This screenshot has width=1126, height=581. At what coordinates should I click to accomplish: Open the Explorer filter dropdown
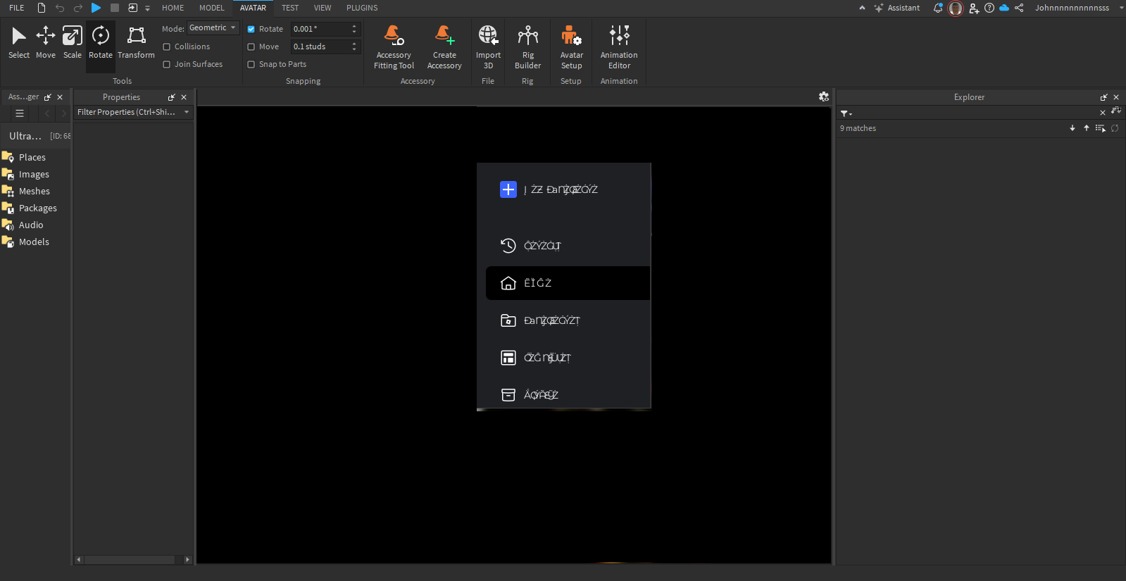[846, 113]
